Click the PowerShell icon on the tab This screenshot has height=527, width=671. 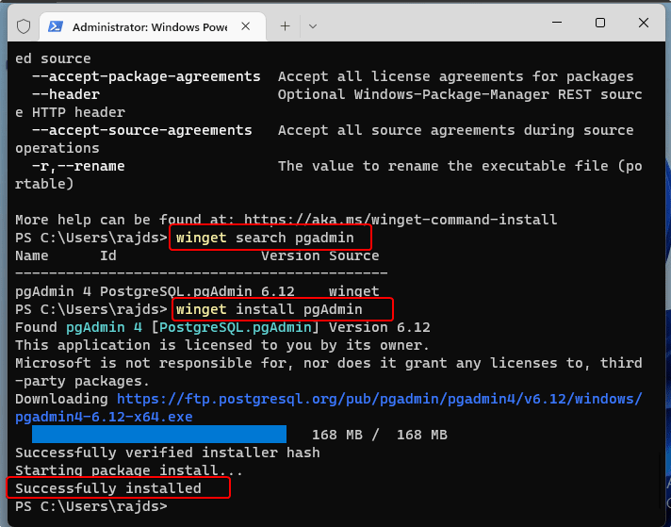pyautogui.click(x=56, y=26)
